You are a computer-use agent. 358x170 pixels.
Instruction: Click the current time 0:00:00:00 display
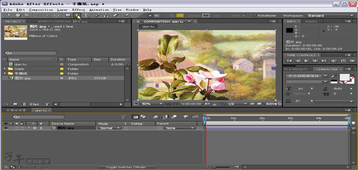click(191, 104)
